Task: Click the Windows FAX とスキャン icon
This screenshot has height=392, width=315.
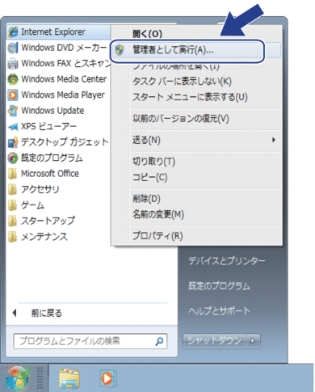Action: point(13,64)
